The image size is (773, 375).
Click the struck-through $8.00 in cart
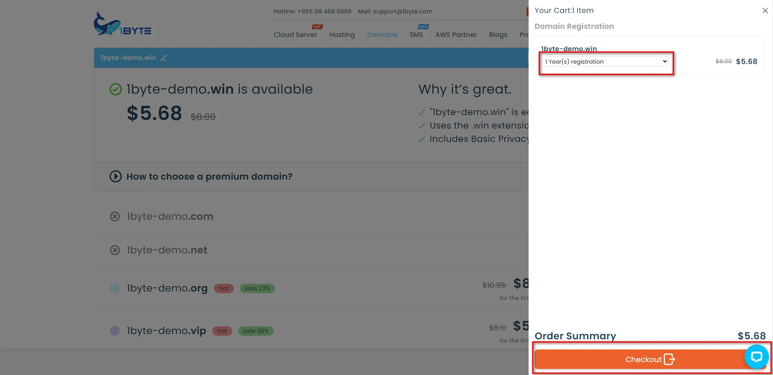[723, 62]
